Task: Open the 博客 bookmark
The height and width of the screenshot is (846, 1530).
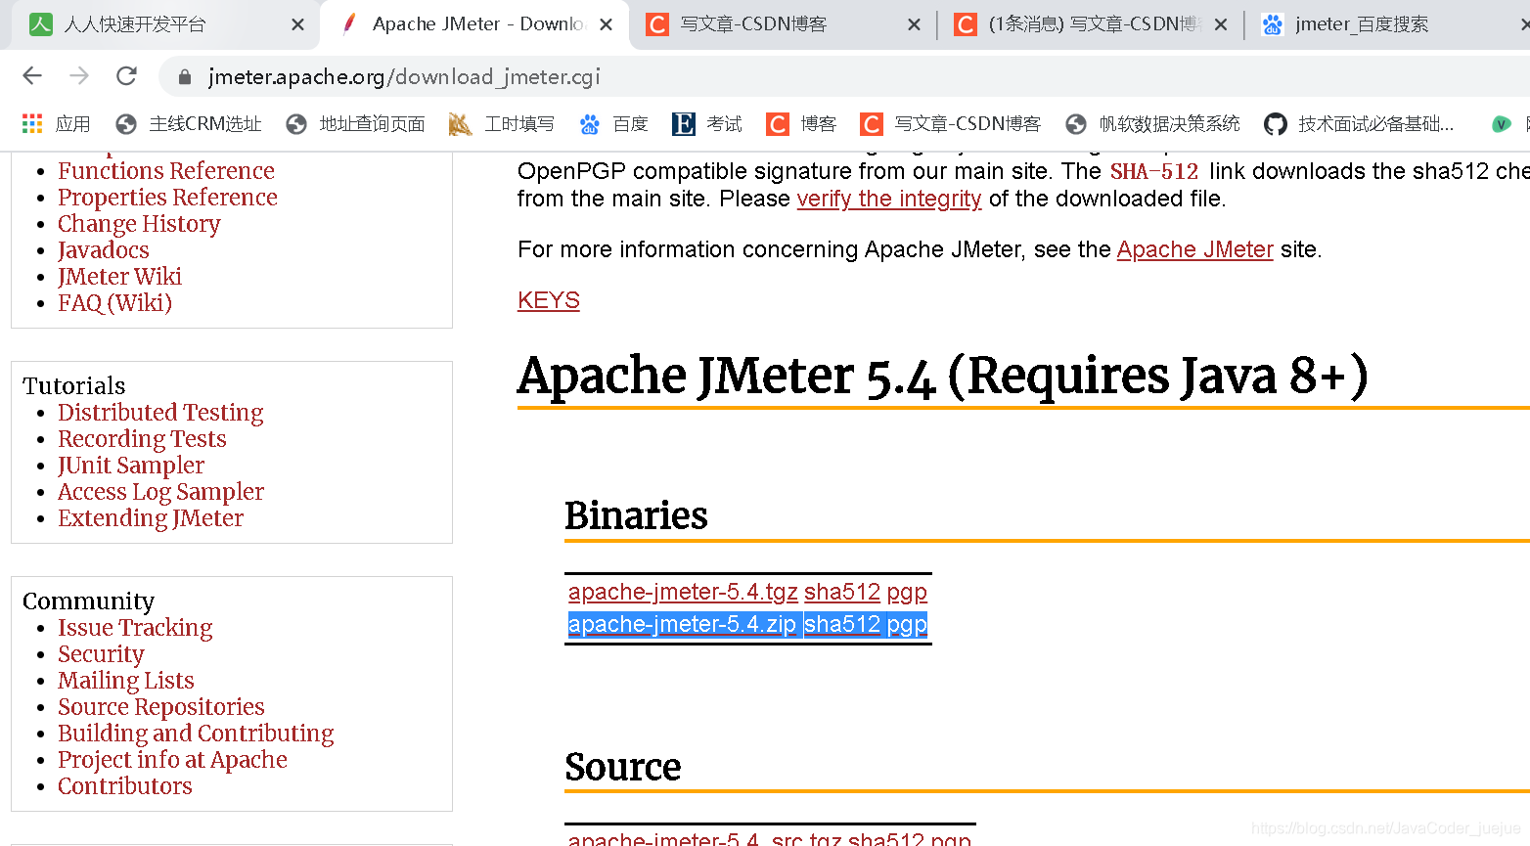Action: 801,124
